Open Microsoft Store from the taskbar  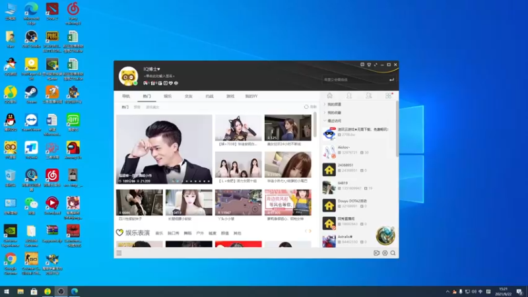pos(34,291)
